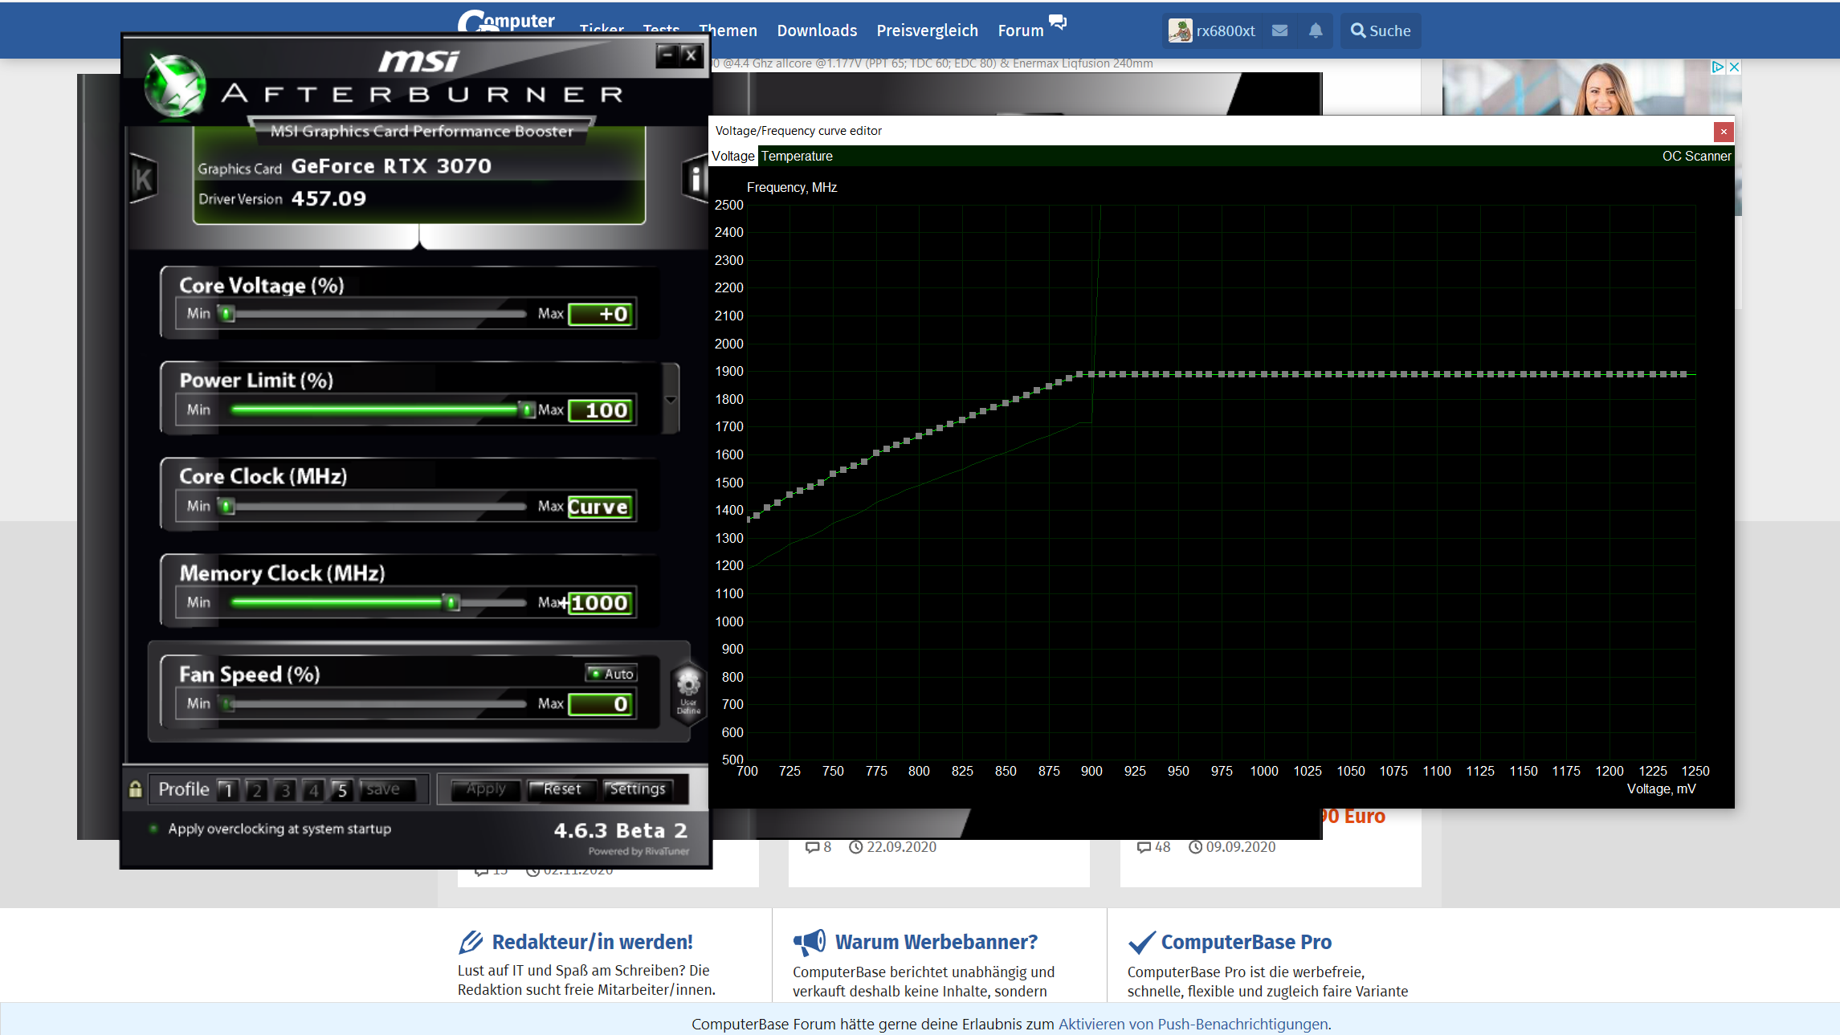Open the Themen menu item
The width and height of the screenshot is (1840, 1035).
[x=728, y=31]
